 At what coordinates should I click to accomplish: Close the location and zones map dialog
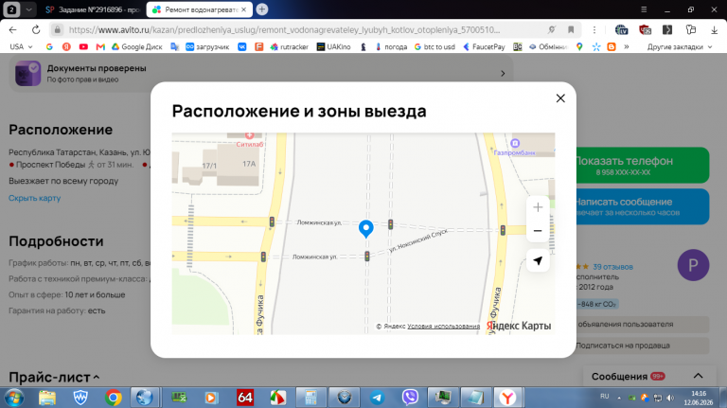coord(560,98)
